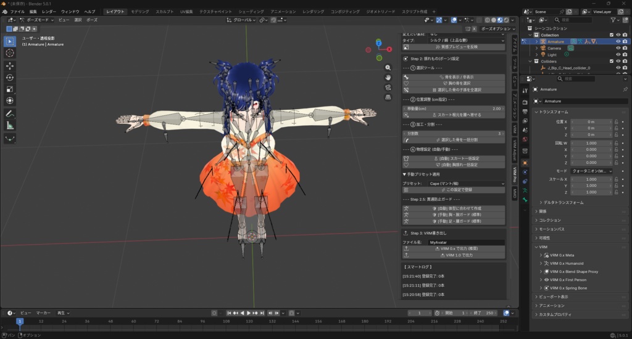Open the Global transform orientation dropdown
This screenshot has height=339, width=632.
(x=241, y=20)
